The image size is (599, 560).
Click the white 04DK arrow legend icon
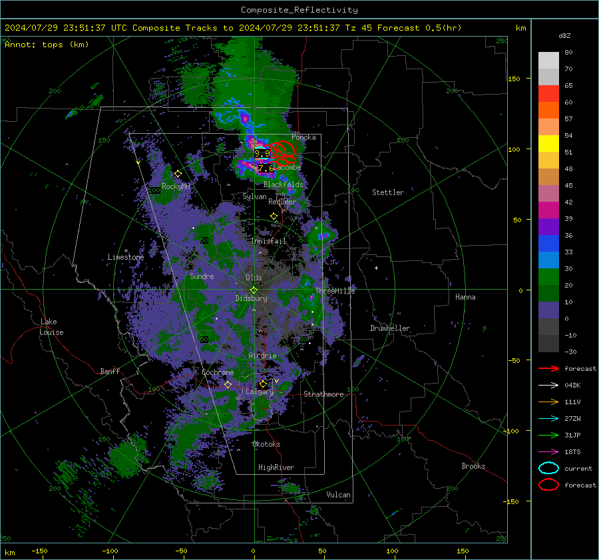point(548,386)
